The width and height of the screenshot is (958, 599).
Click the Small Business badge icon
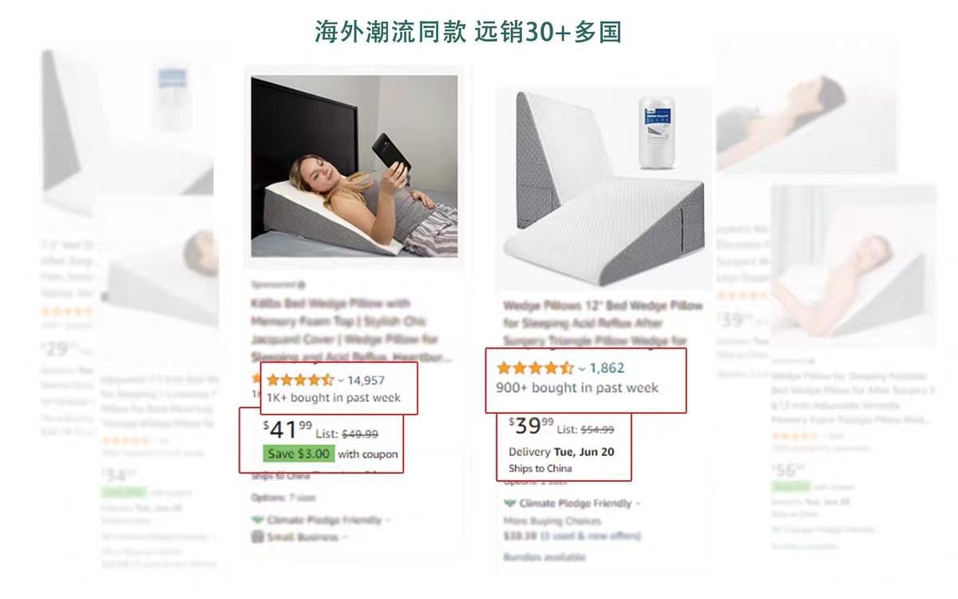[257, 537]
